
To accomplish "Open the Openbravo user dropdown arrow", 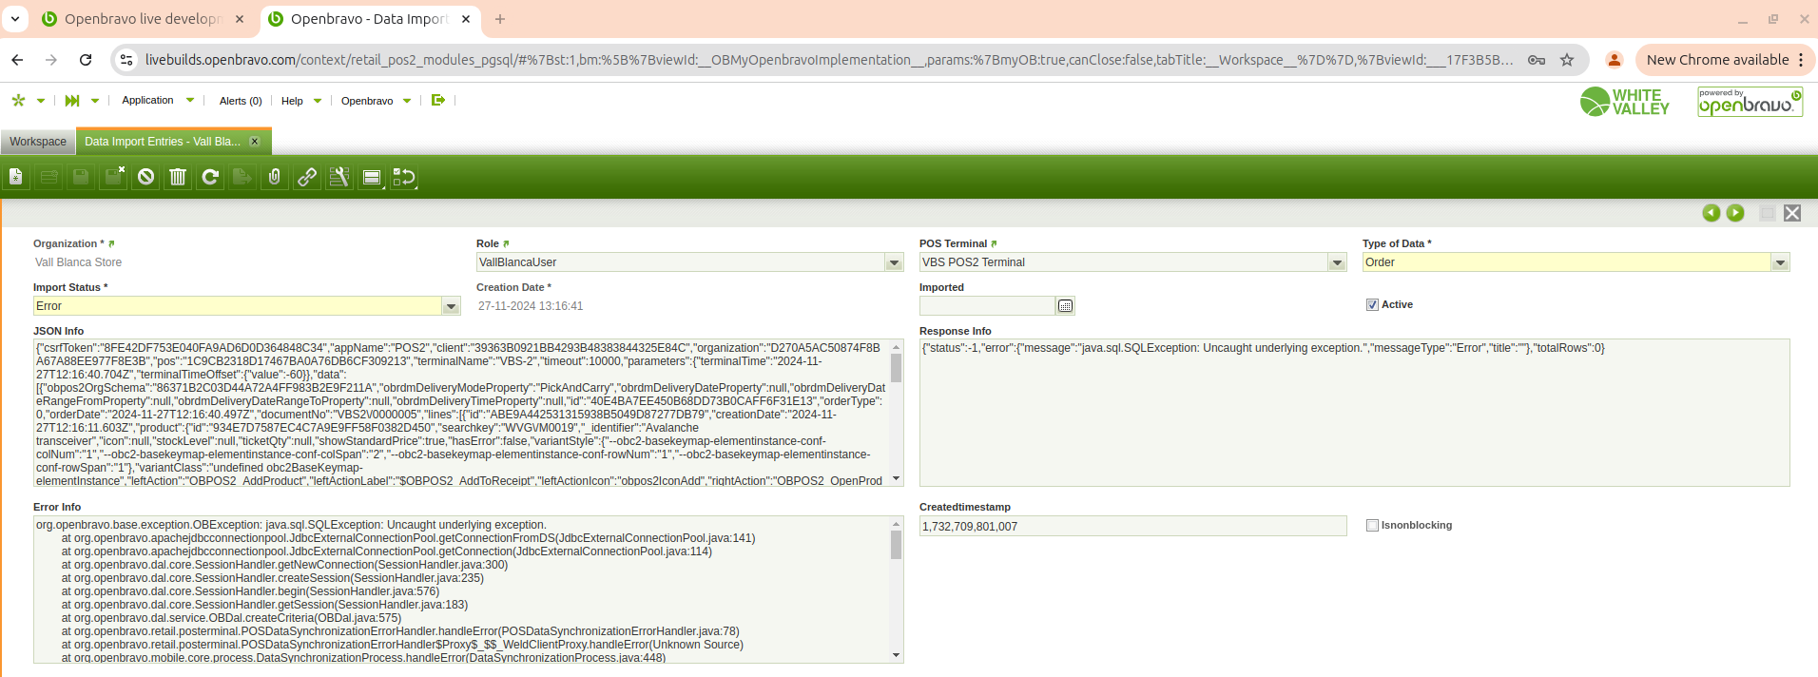I will [x=407, y=101].
